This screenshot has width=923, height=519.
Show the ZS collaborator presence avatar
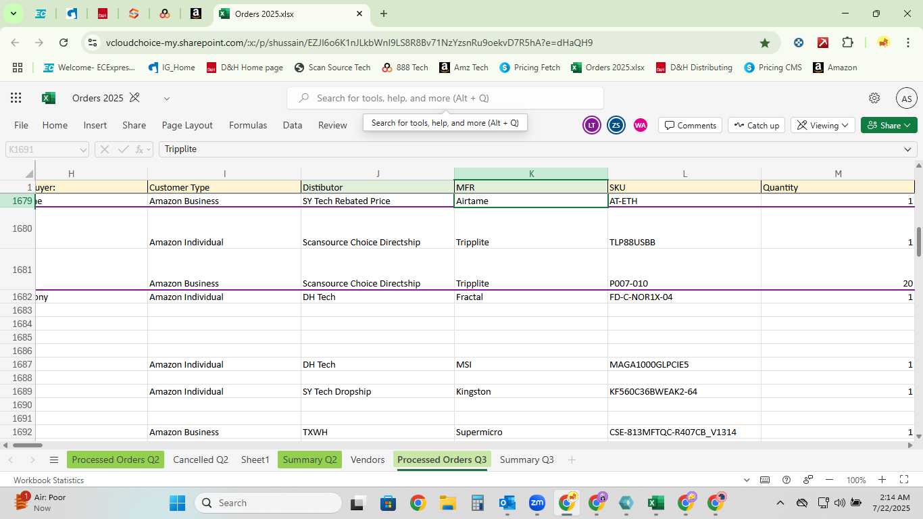point(616,125)
